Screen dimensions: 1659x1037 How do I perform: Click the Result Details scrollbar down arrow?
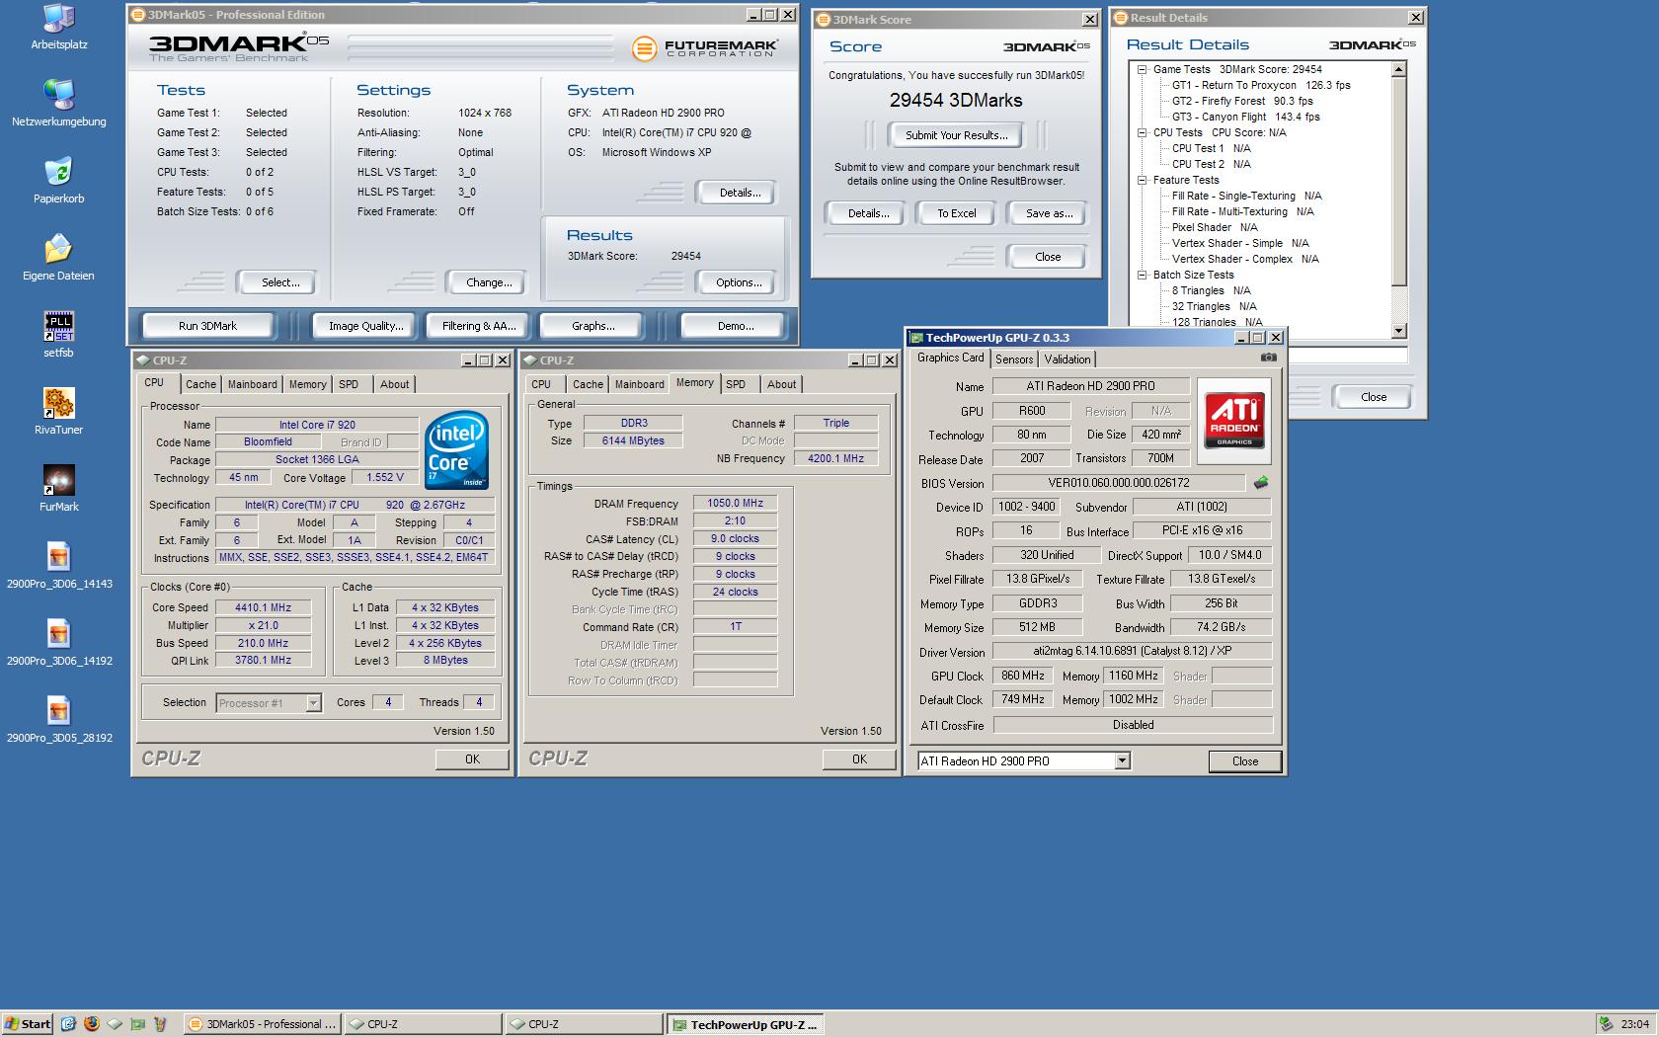[1398, 331]
